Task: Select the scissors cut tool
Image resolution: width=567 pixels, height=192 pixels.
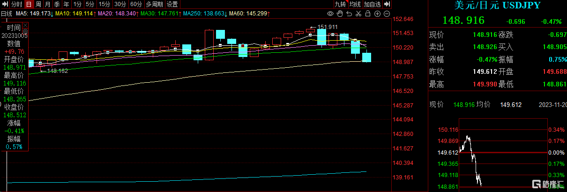Action: pos(358,14)
